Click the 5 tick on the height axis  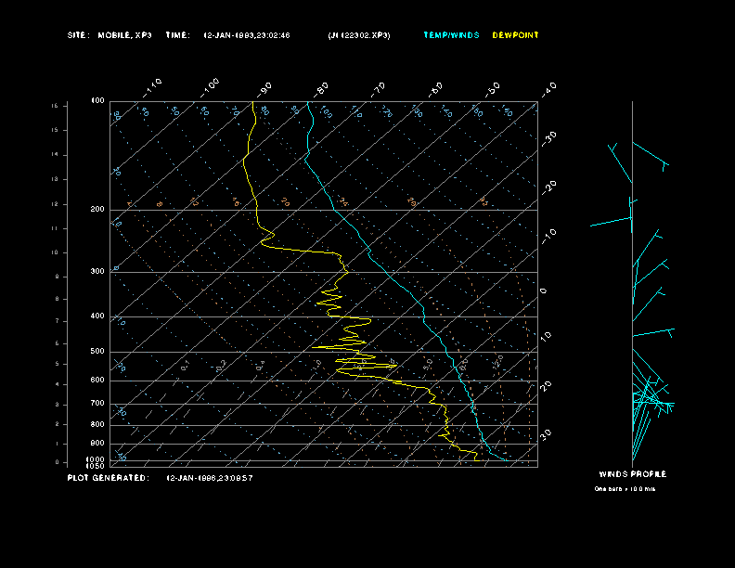[x=58, y=364]
